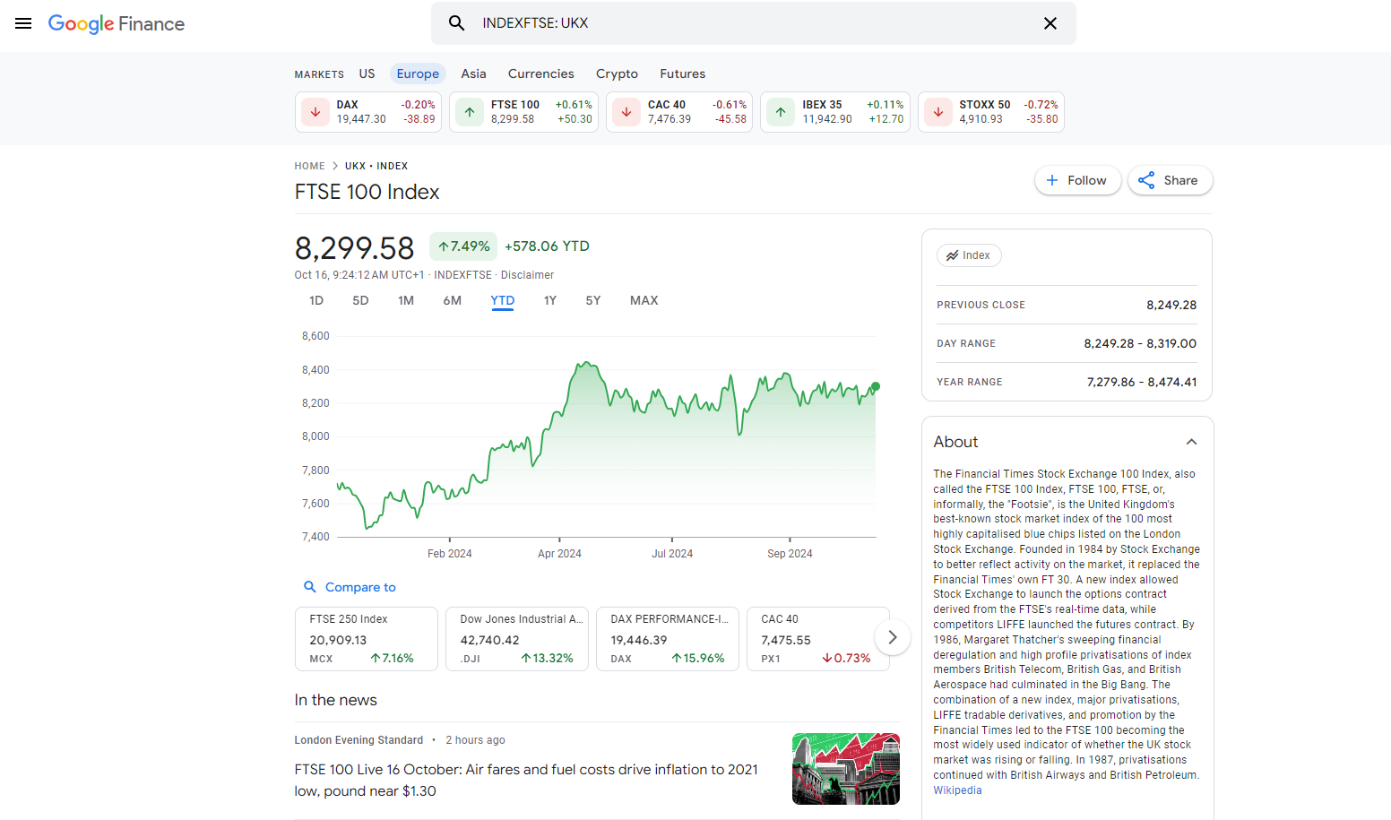Screen dimensions: 1391x820
Task: Open the STOXX 50 market chip
Action: 991,112
